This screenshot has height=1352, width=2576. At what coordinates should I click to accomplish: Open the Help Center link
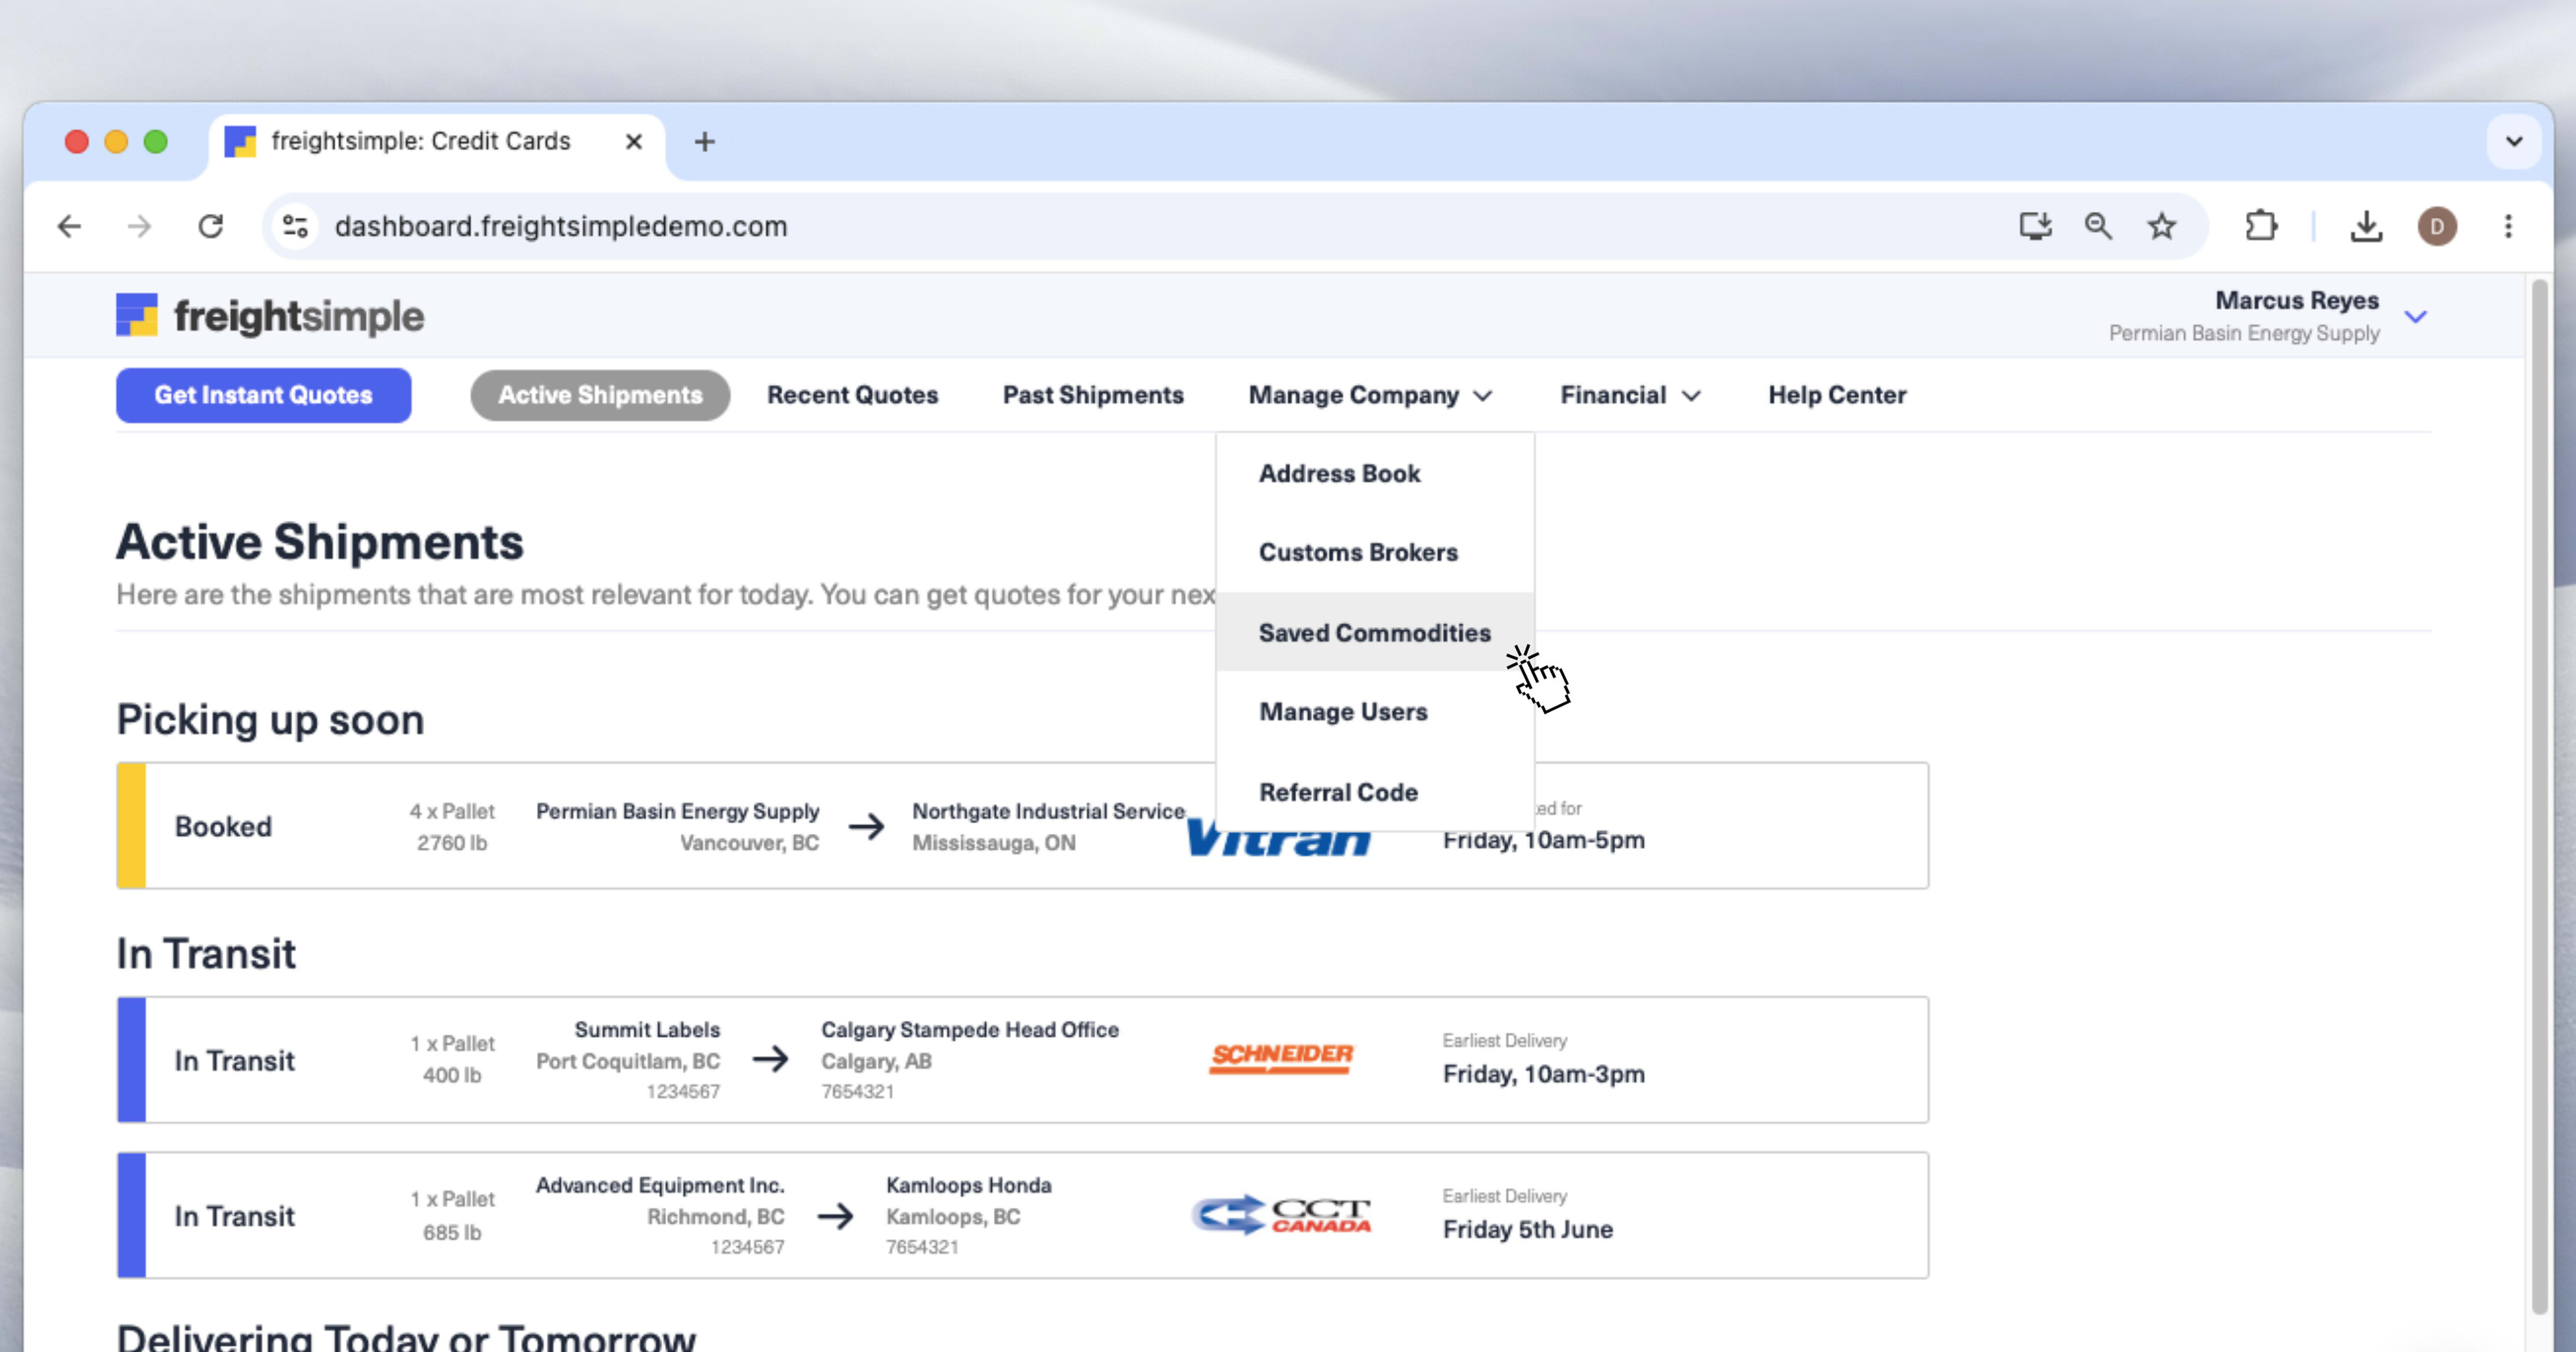[1837, 395]
